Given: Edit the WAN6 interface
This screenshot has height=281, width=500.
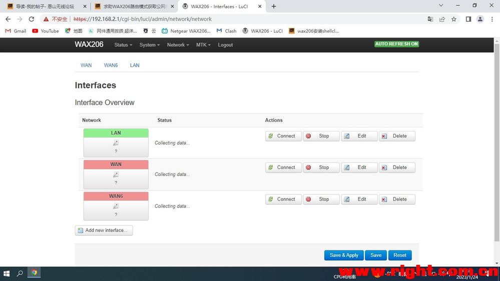Looking at the screenshot, I should point(359,199).
